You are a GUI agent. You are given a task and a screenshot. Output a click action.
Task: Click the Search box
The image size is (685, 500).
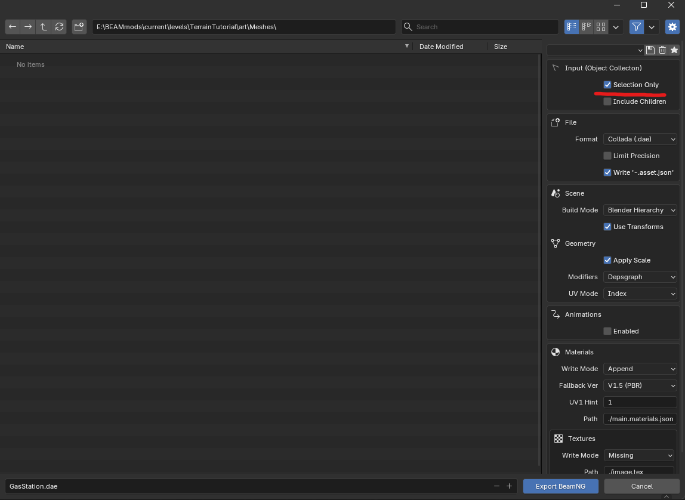[x=480, y=27]
